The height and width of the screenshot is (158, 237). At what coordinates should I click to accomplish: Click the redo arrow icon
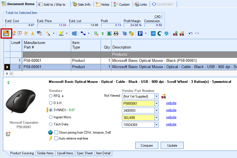tap(197, 33)
